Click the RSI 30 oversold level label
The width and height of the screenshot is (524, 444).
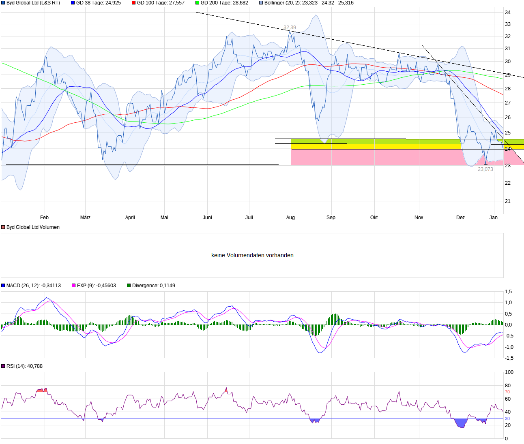pos(507,418)
